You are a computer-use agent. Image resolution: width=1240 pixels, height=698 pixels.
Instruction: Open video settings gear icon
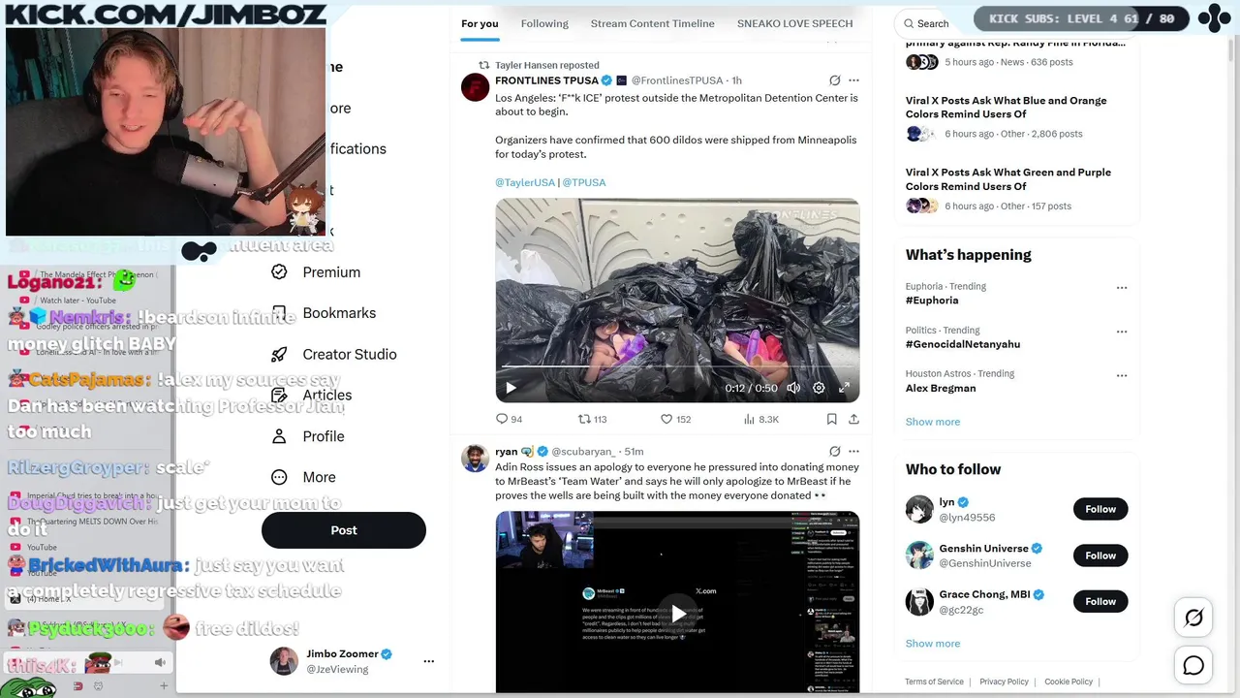(819, 388)
